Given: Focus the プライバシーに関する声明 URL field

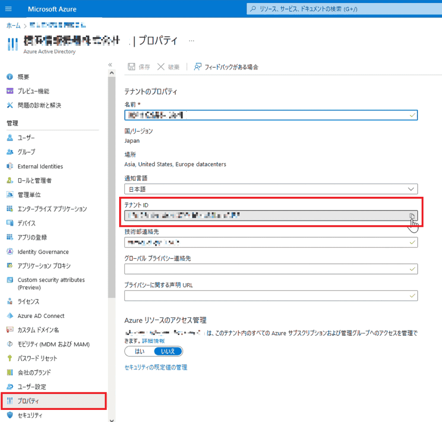Looking at the screenshot, I should tap(271, 296).
